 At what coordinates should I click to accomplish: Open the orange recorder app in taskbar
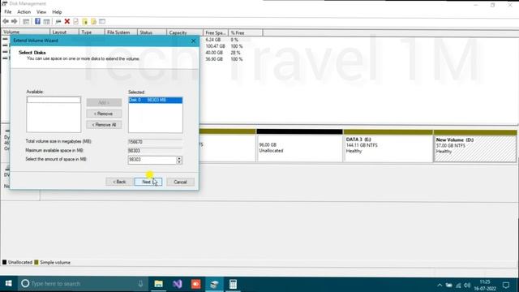click(x=195, y=284)
